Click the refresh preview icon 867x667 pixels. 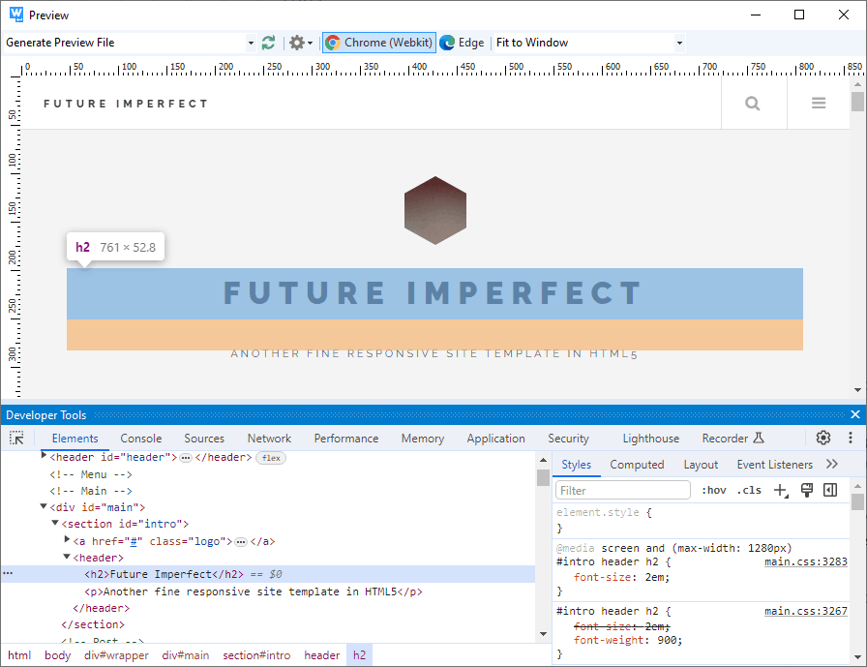point(268,43)
